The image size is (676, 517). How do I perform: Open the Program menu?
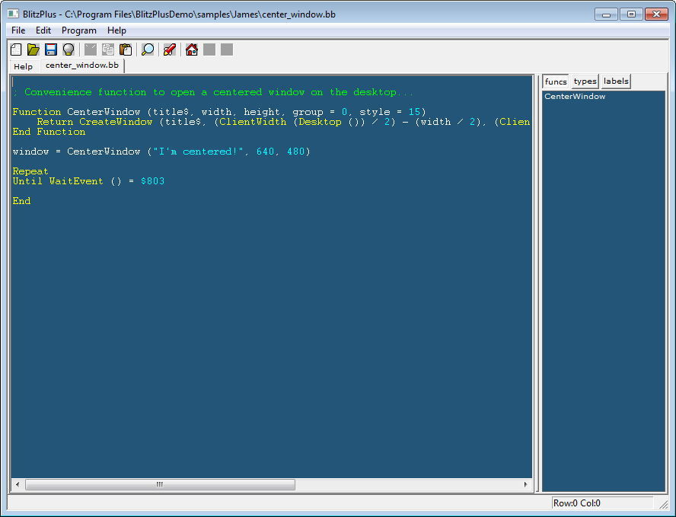point(79,30)
